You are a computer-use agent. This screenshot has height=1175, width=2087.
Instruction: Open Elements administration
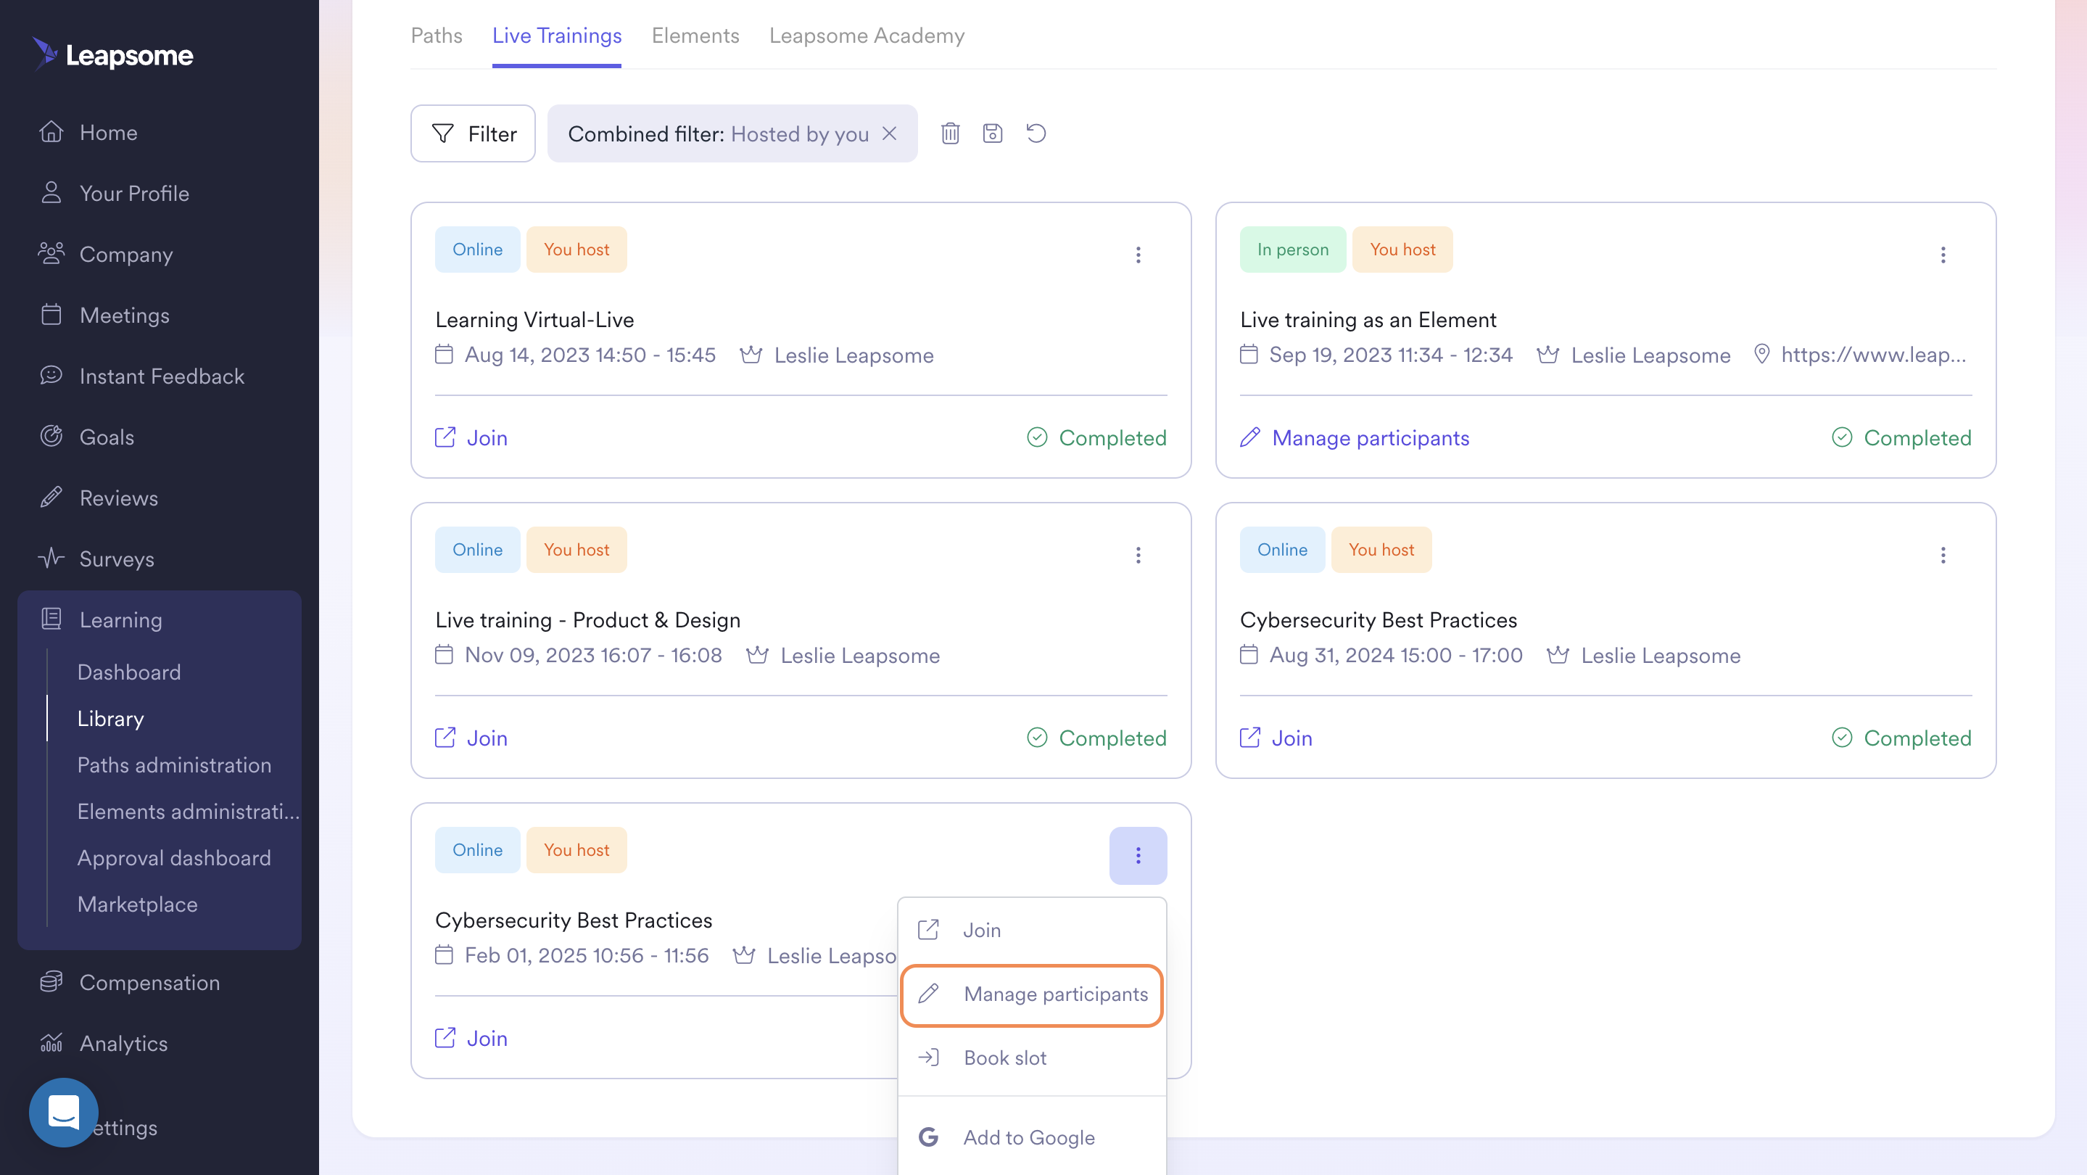pos(188,811)
